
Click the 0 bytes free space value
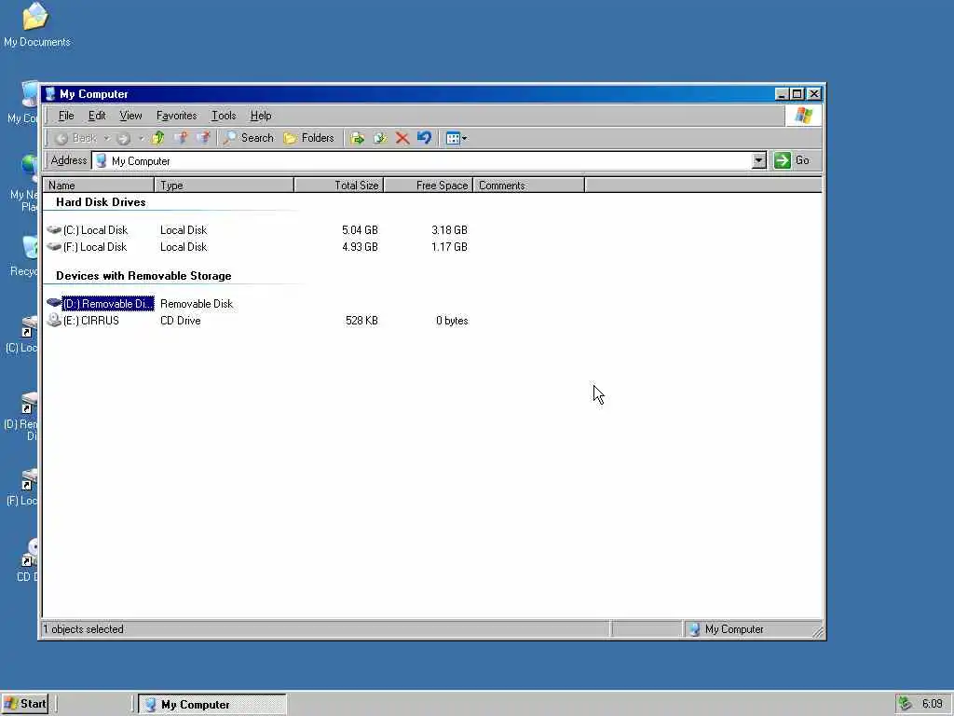click(x=452, y=321)
